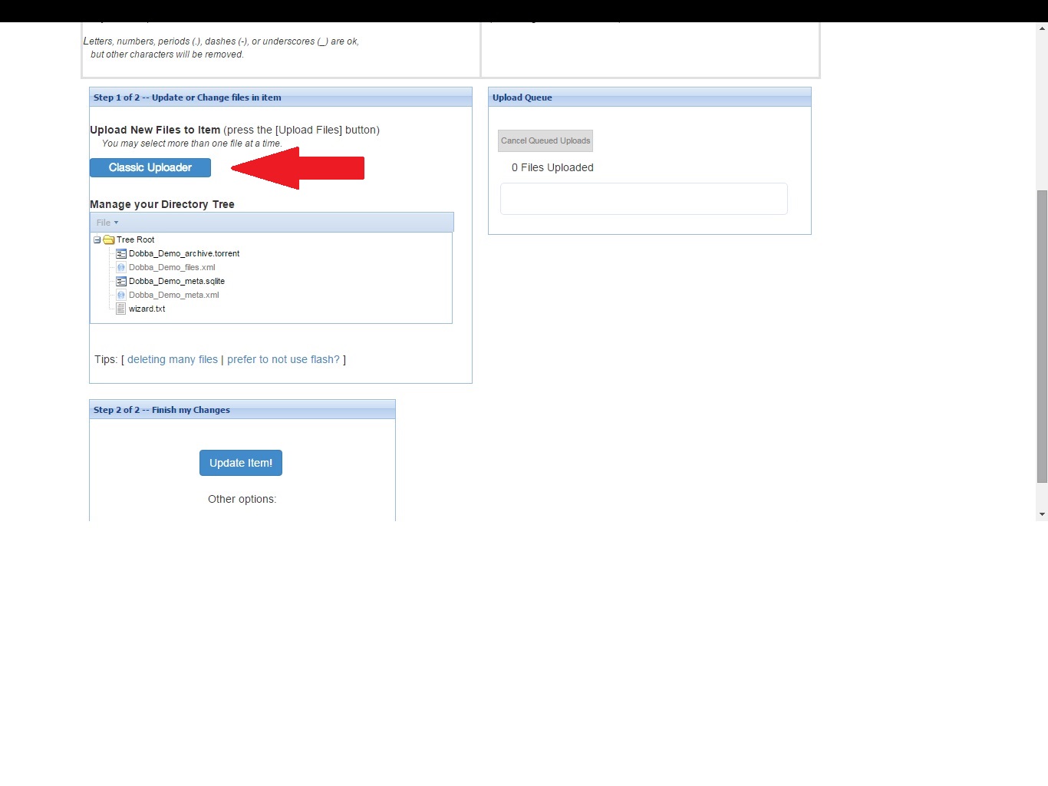1048x786 pixels.
Task: Collapse the Tree Root node
Action: (97, 239)
